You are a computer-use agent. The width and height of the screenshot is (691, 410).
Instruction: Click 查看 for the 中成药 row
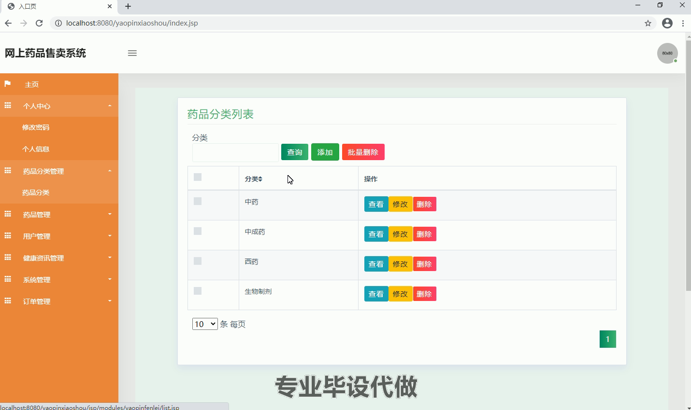tap(376, 234)
